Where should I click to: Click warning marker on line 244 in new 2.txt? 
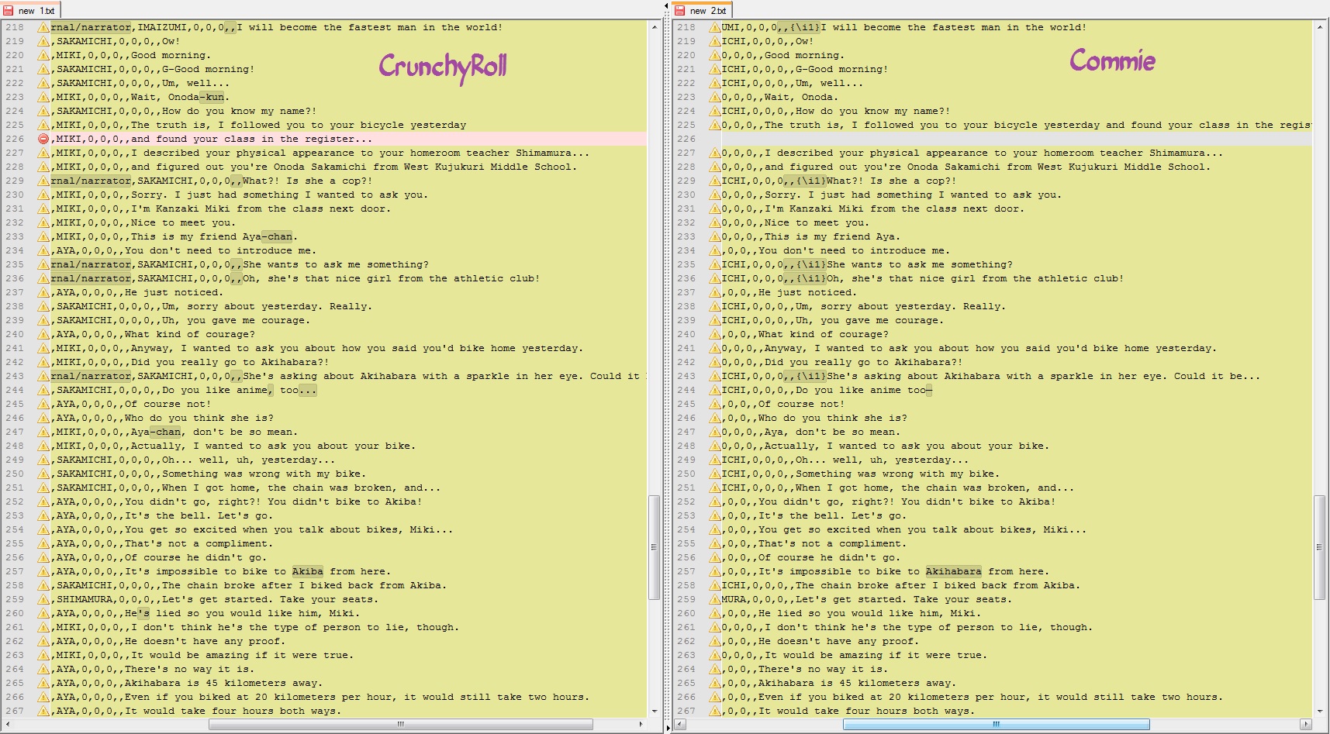(x=715, y=390)
